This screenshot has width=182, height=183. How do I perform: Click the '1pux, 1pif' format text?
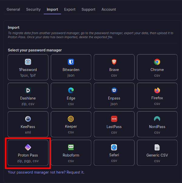[x=28, y=75]
